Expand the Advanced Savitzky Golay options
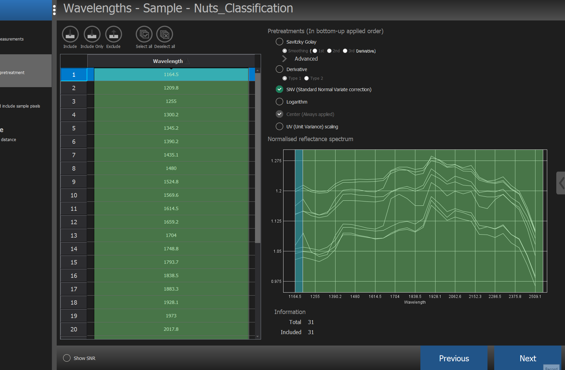The height and width of the screenshot is (370, 565). click(284, 59)
